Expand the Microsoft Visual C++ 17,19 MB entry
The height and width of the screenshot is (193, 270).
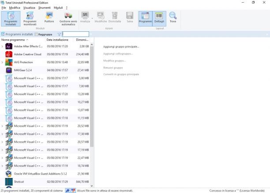click(x=2, y=150)
